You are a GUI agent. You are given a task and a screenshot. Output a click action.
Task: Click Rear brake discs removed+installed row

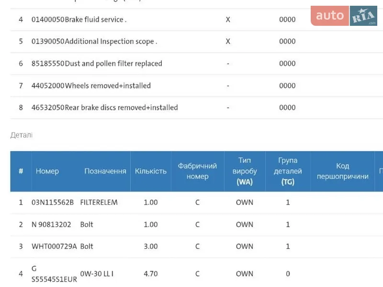click(121, 108)
